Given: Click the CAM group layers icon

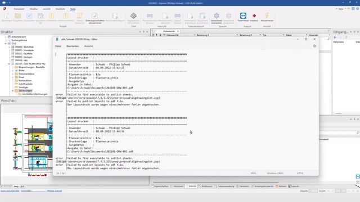Looking at the screenshot, I should click(133, 16).
